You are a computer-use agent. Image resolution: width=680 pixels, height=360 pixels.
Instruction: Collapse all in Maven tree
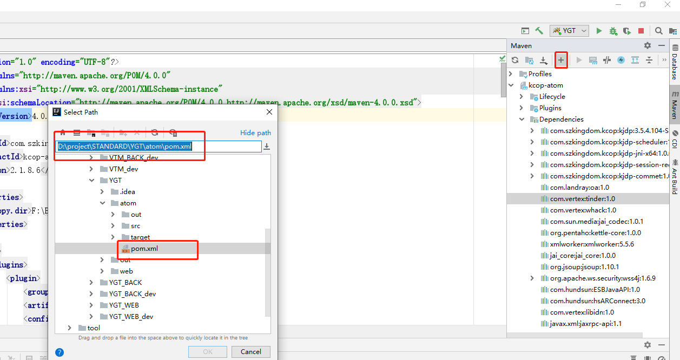click(x=649, y=60)
